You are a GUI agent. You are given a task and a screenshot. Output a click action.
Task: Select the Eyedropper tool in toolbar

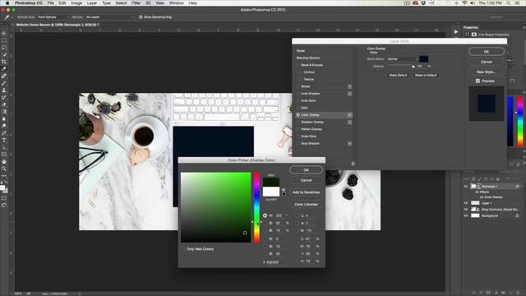4,69
